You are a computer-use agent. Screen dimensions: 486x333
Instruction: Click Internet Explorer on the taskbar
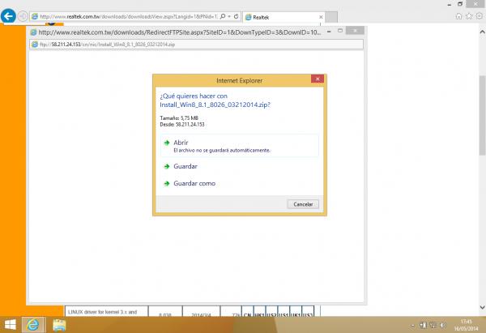(x=33, y=325)
